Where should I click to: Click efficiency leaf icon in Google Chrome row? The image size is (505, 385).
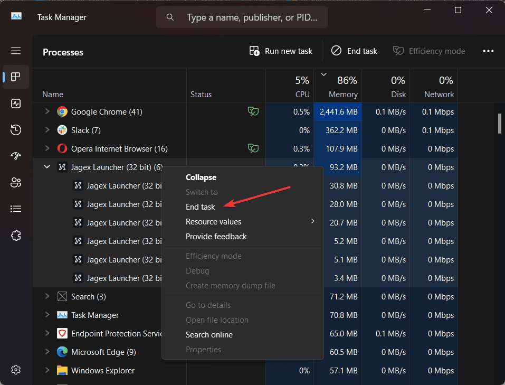pos(253,111)
